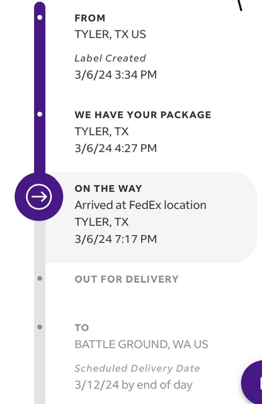Screen dimensions: 262x404
Task: Tap the FROM heading label
Action: [90, 18]
